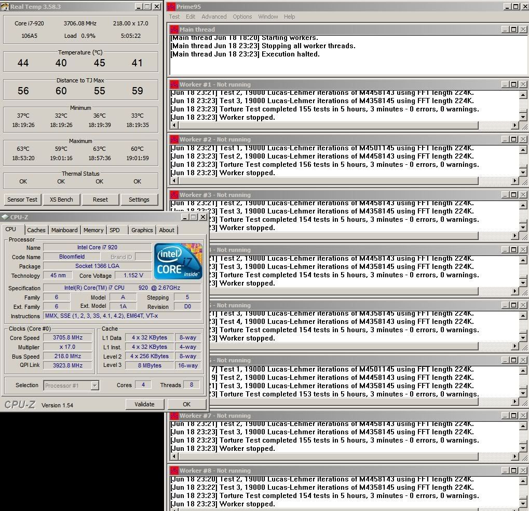Screen dimensions: 529x511
Task: Open the Edit menu in Prime95
Action: coord(191,17)
